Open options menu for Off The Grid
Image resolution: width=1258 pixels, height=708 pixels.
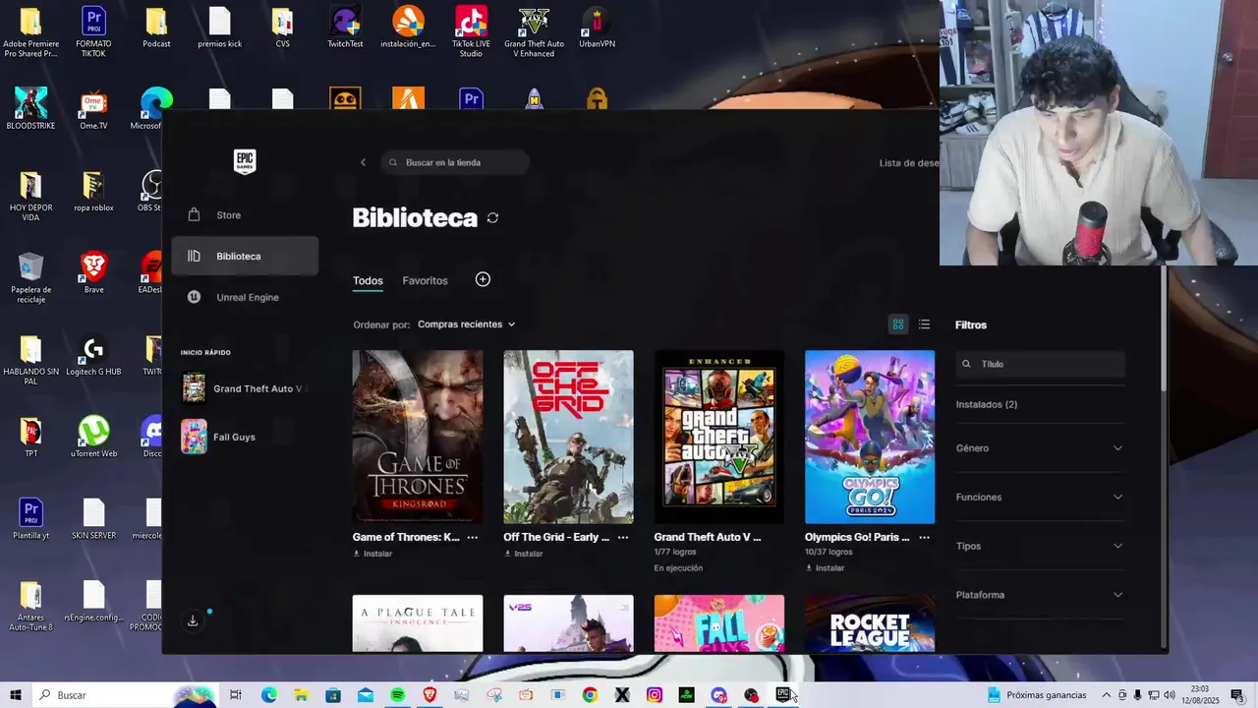click(x=623, y=538)
